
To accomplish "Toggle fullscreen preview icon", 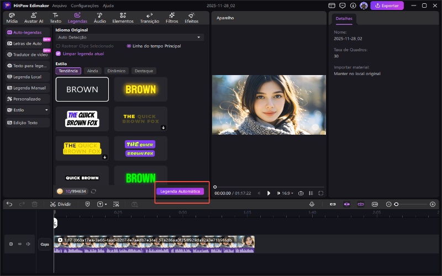I will pos(321,193).
